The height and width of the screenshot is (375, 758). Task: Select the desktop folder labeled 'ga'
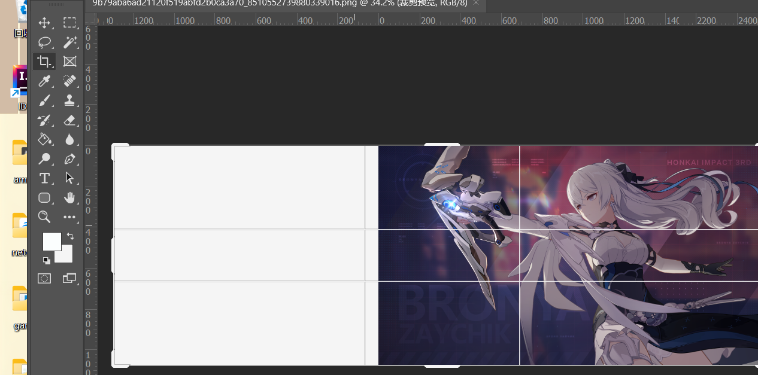click(20, 308)
